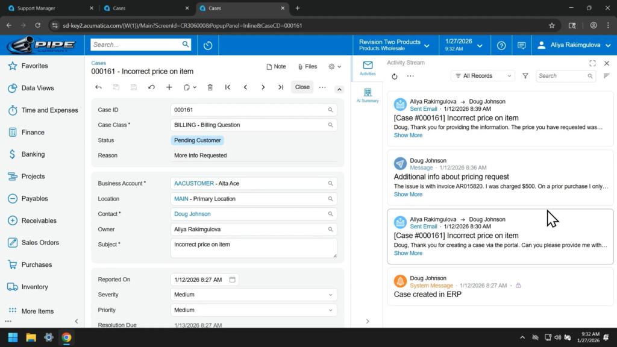
Task: Switch to the Support Manager browser tab
Action: click(x=48, y=8)
